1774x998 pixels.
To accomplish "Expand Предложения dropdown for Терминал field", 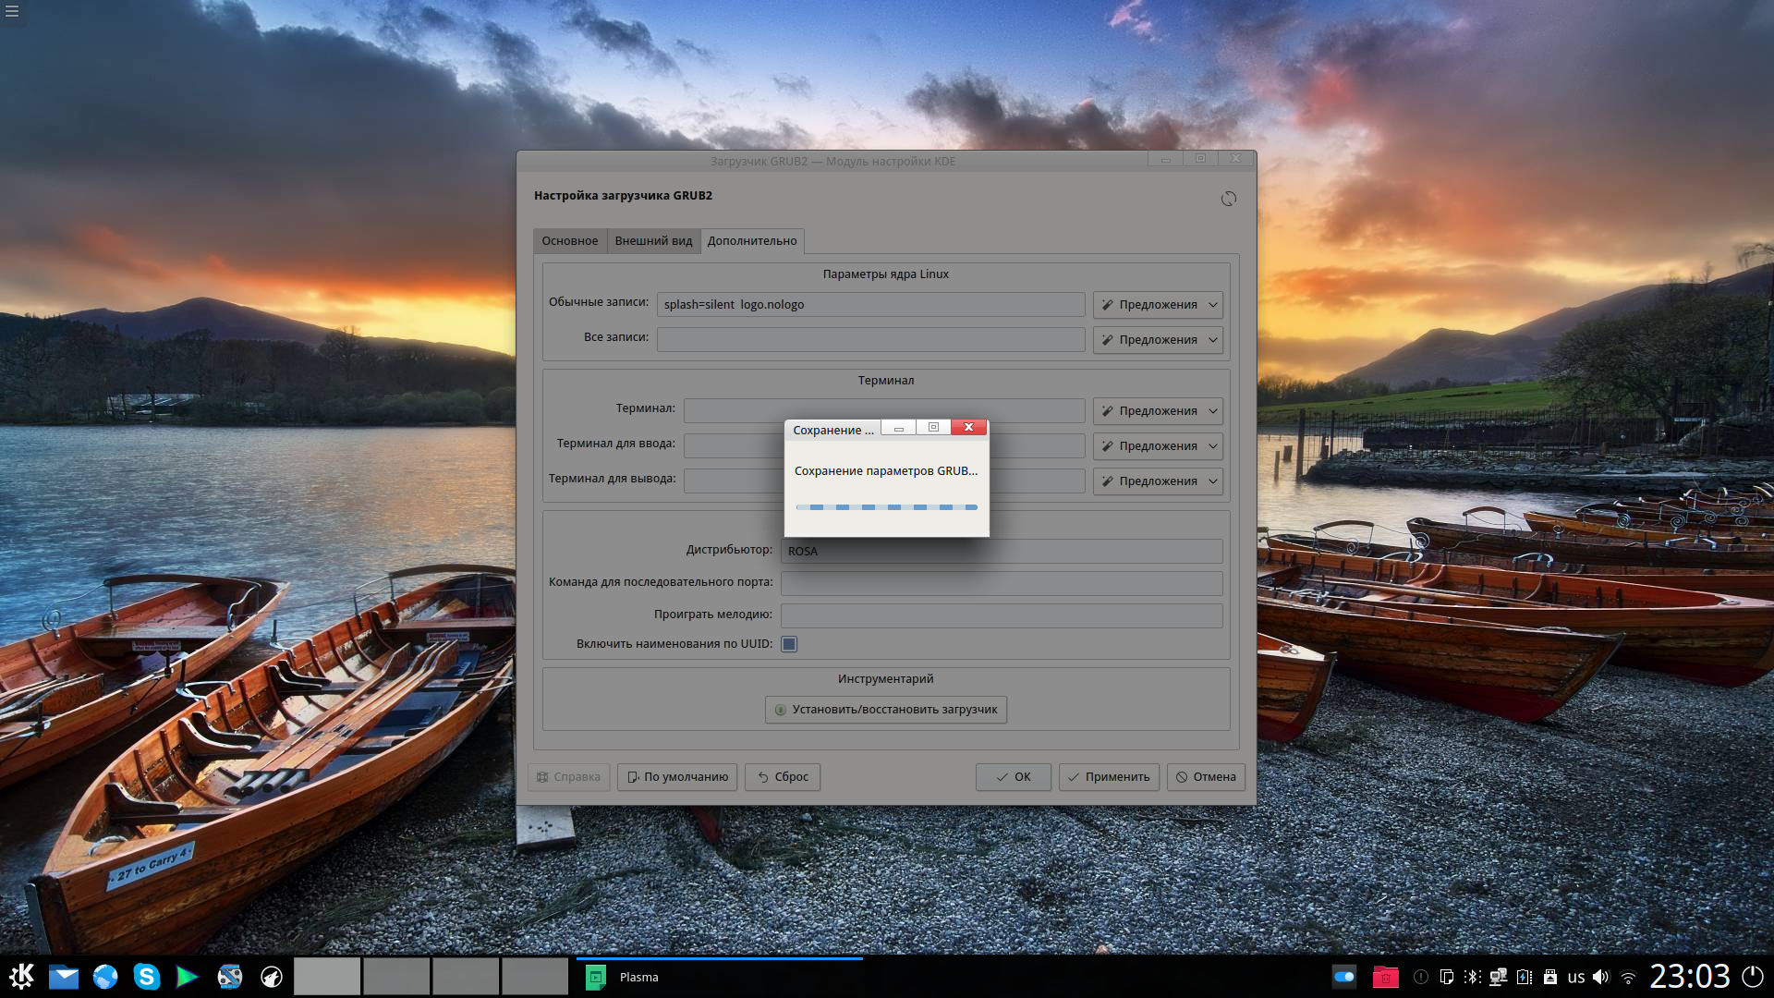I will point(1158,411).
